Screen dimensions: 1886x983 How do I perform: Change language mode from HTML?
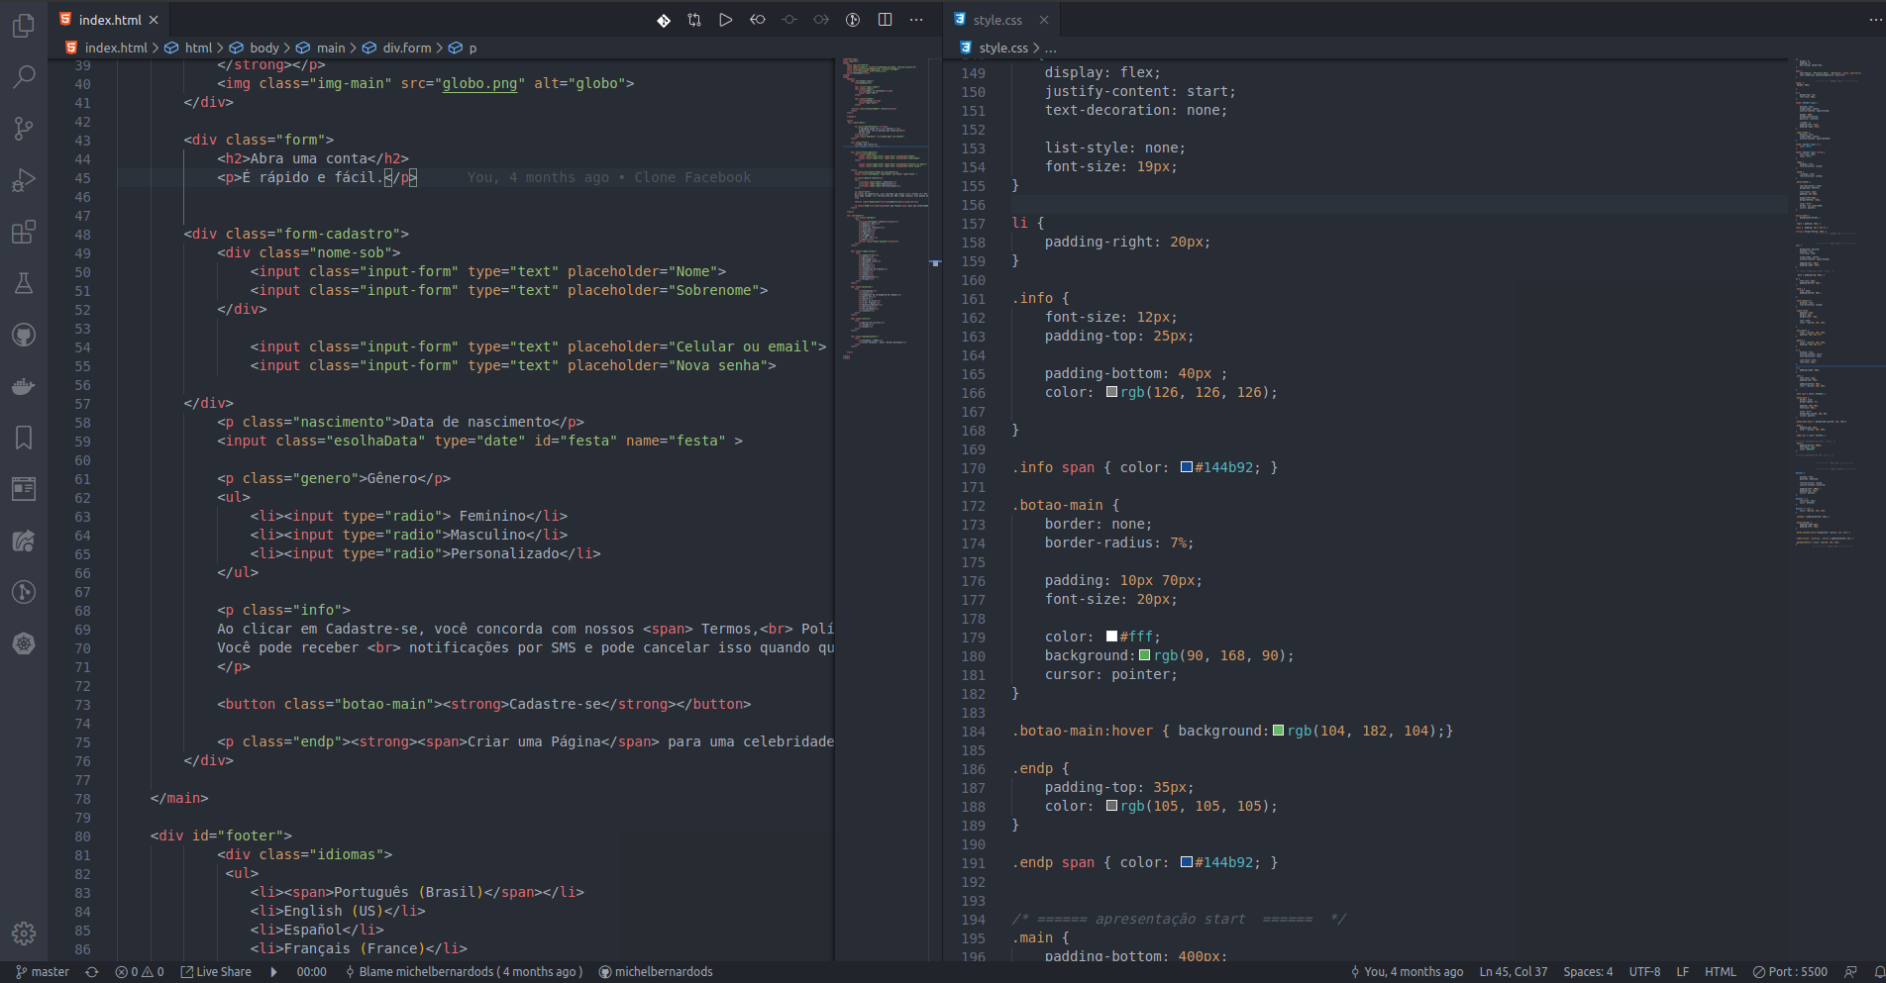click(x=1720, y=972)
